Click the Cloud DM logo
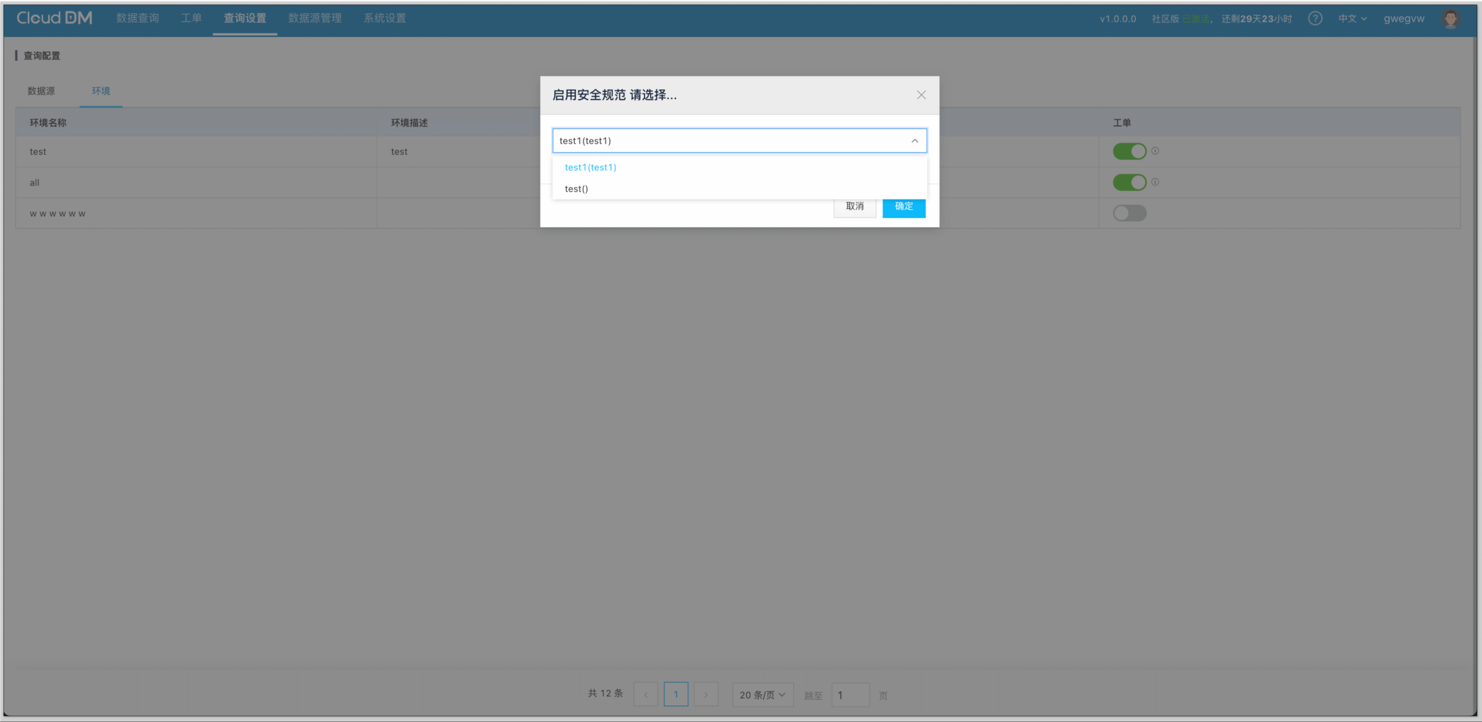The width and height of the screenshot is (1482, 722). point(54,18)
